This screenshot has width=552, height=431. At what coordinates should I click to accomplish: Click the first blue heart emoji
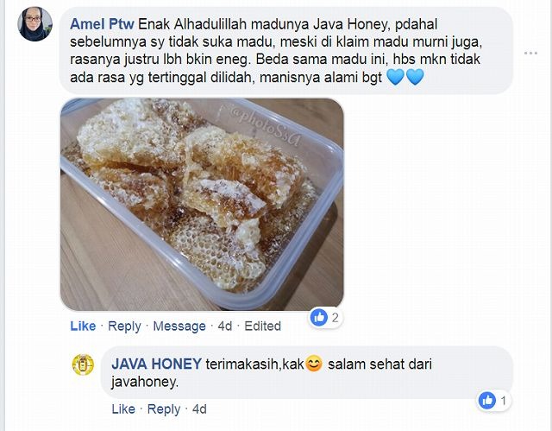[395, 77]
